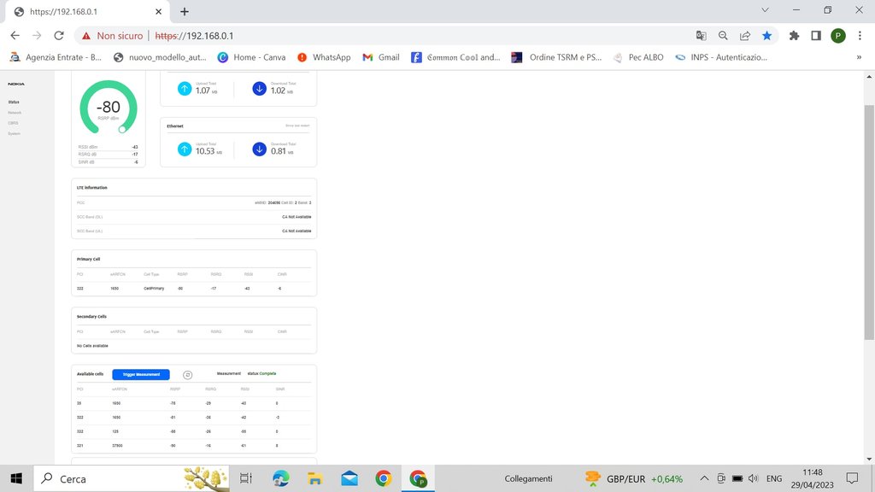The height and width of the screenshot is (492, 875).
Task: Open the tab search dropdown arrow
Action: point(765,10)
